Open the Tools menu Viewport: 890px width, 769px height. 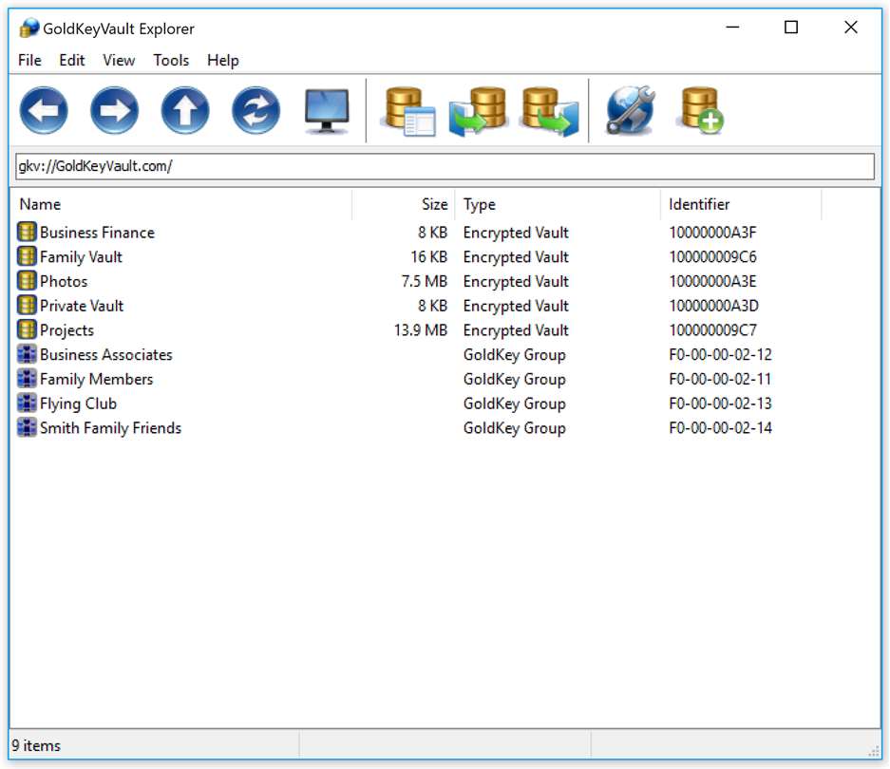171,60
